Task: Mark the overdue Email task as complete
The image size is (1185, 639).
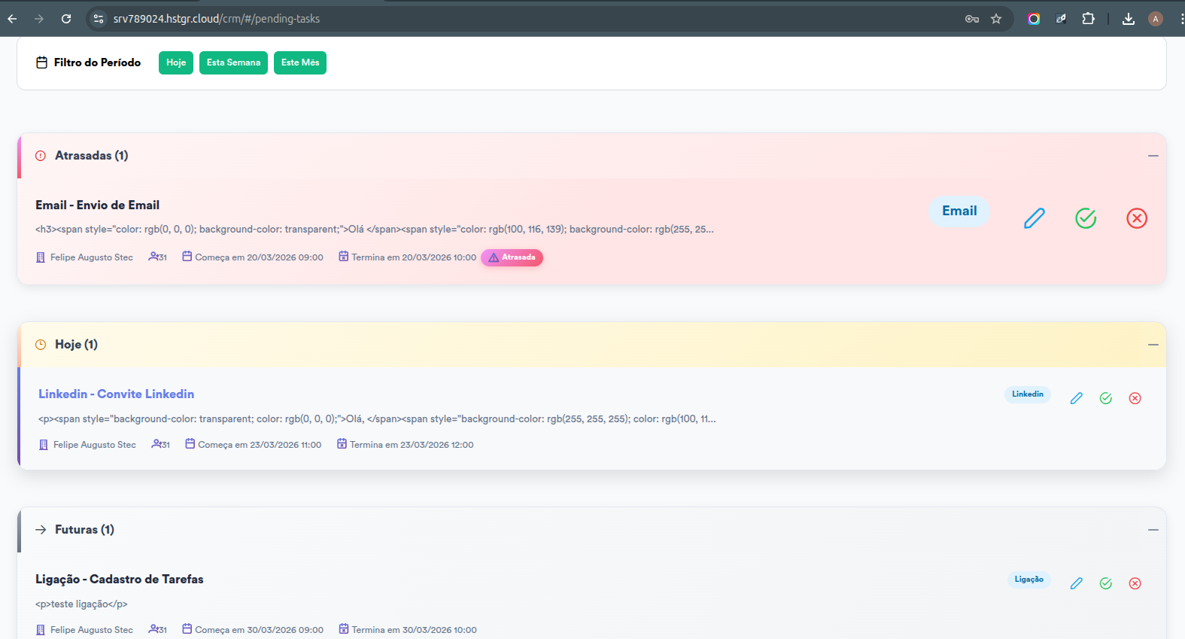Action: click(x=1086, y=218)
